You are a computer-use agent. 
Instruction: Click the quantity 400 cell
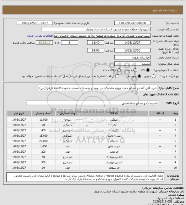pyautogui.click(x=43, y=131)
